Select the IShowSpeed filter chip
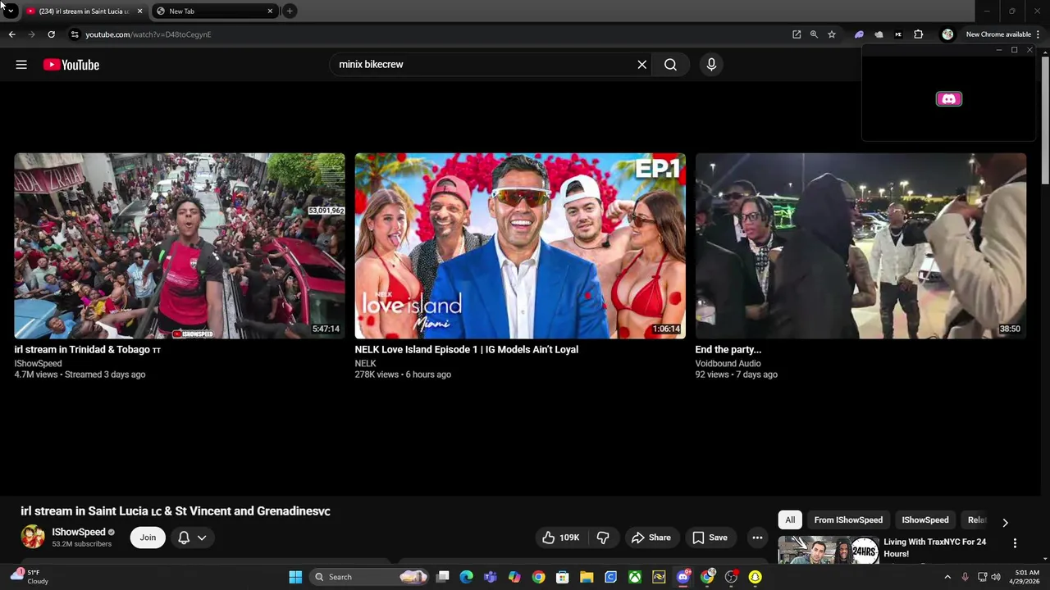This screenshot has height=590, width=1050. pyautogui.click(x=925, y=520)
